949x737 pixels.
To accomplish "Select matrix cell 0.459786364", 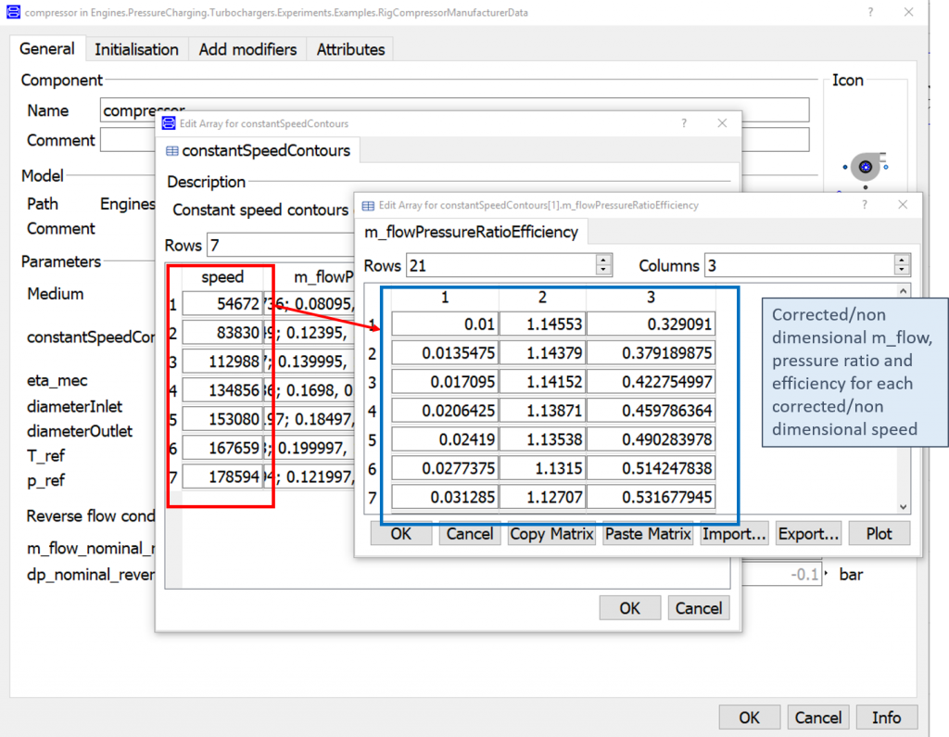I will 652,411.
